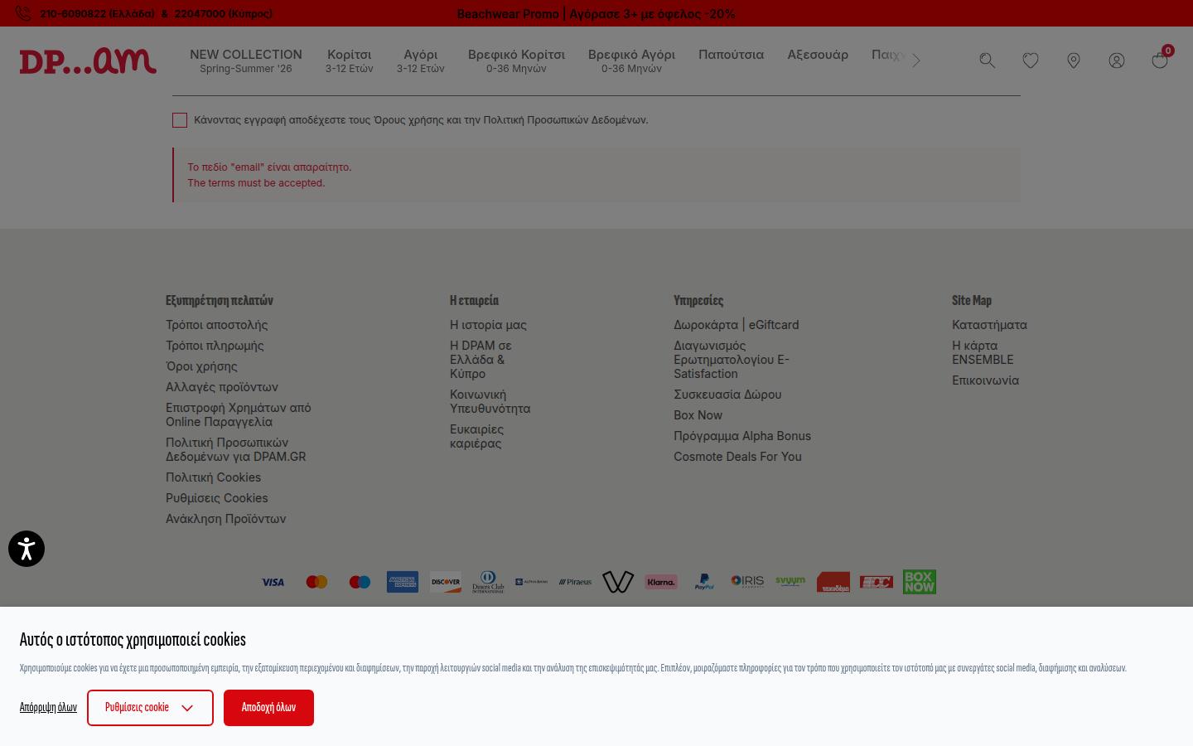
Task: Click Απόρριψη όλων cookies link
Action: (x=48, y=708)
